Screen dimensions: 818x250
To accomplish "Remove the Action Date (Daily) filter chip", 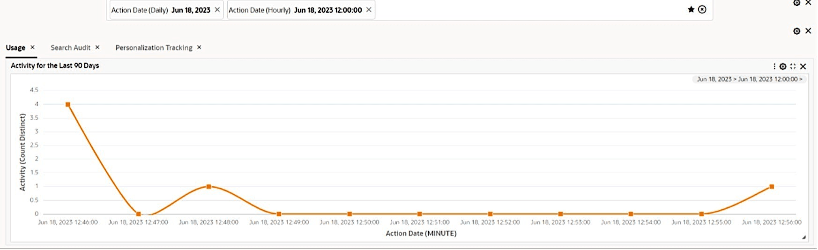I will [217, 10].
